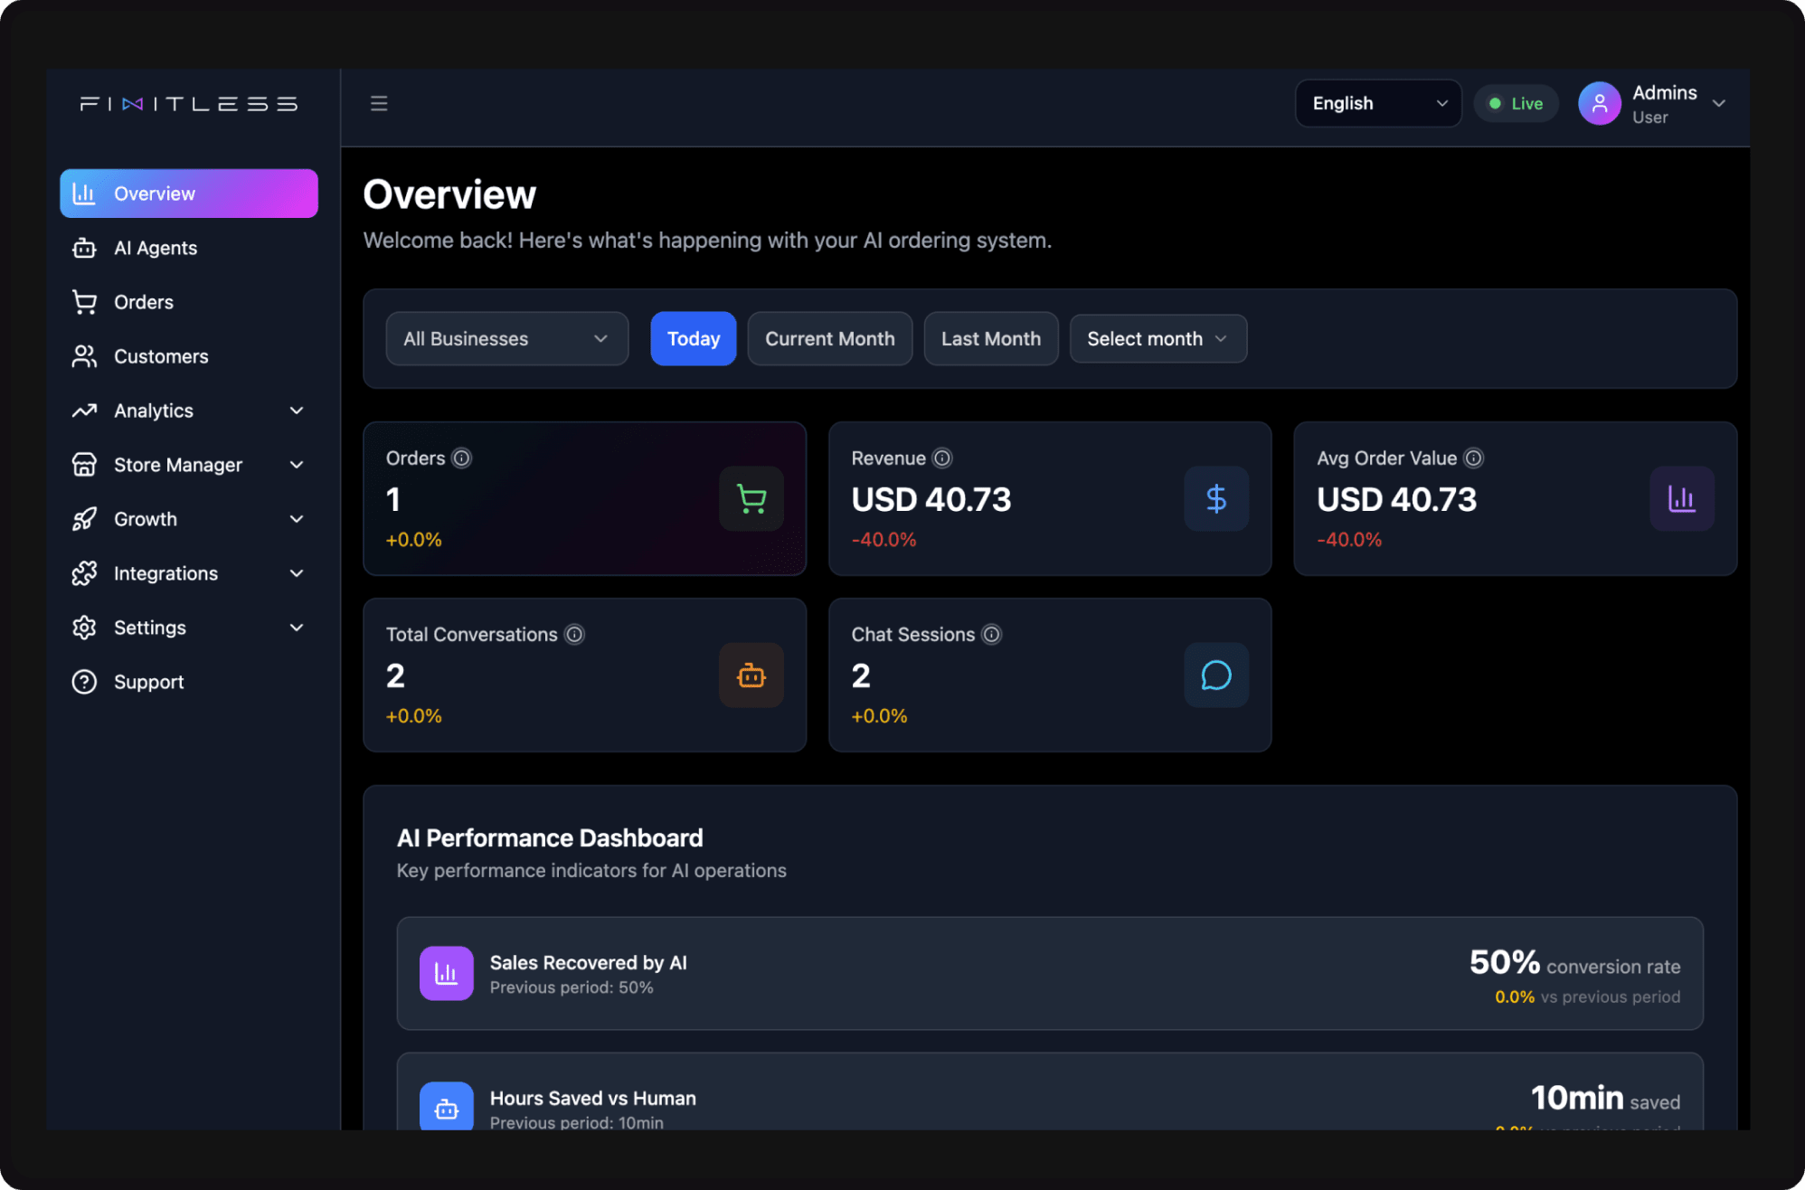Click the Last Month button

coord(990,338)
